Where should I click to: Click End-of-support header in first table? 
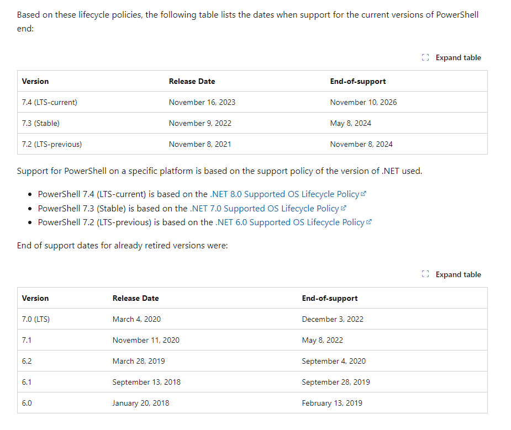358,81
